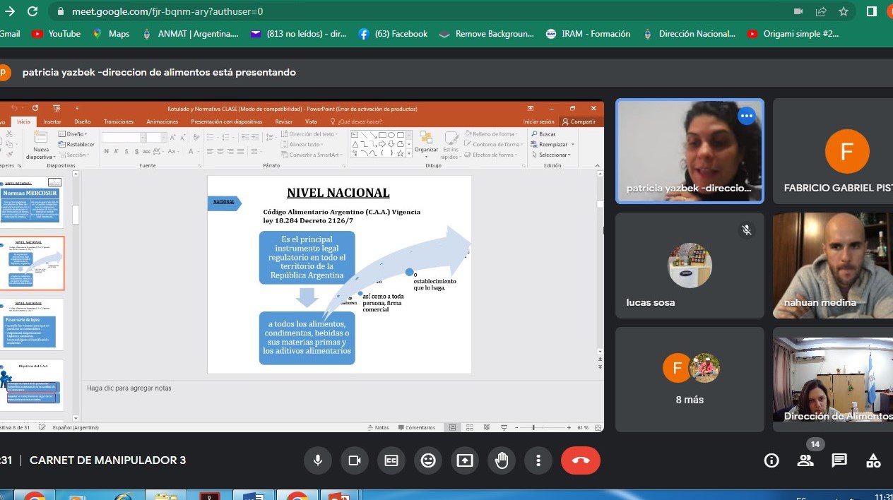Screen dimensions: 893x500
Task: Open the Maps bookmark
Action: [x=111, y=34]
